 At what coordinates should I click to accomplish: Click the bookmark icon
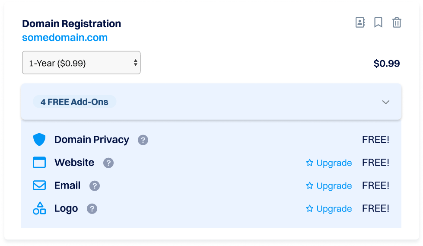pos(378,22)
